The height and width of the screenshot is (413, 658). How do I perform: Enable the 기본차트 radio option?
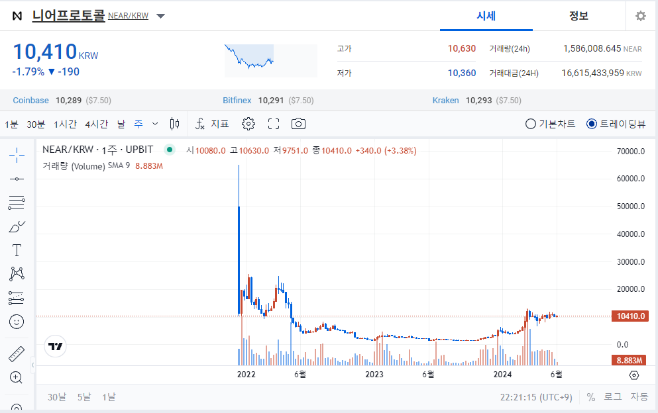pyautogui.click(x=529, y=123)
